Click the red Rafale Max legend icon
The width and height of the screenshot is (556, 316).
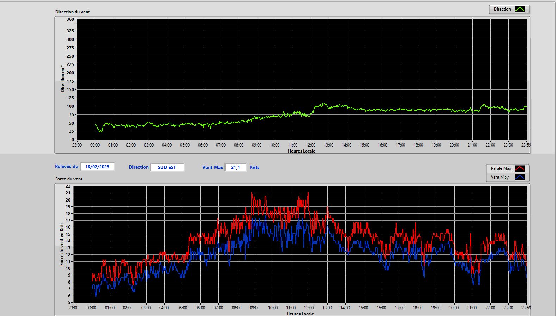point(520,168)
